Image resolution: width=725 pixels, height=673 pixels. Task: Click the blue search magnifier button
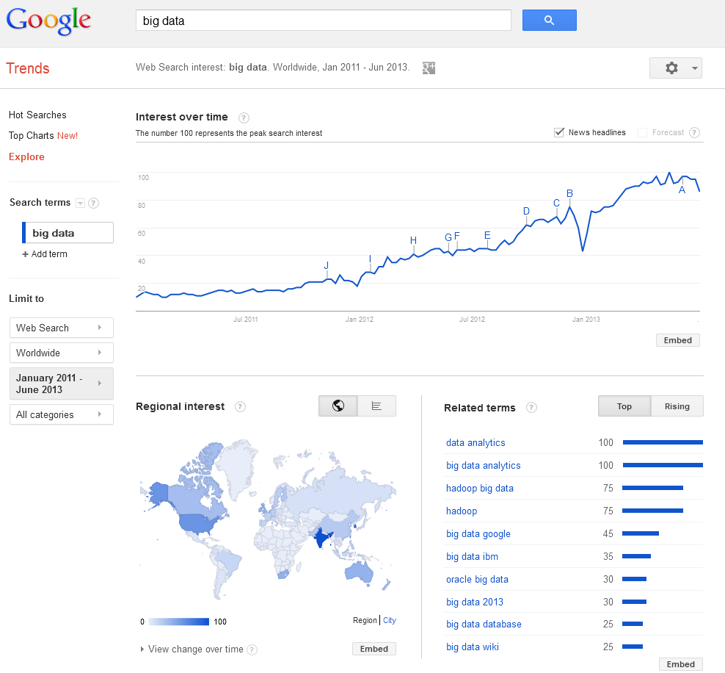click(x=549, y=21)
